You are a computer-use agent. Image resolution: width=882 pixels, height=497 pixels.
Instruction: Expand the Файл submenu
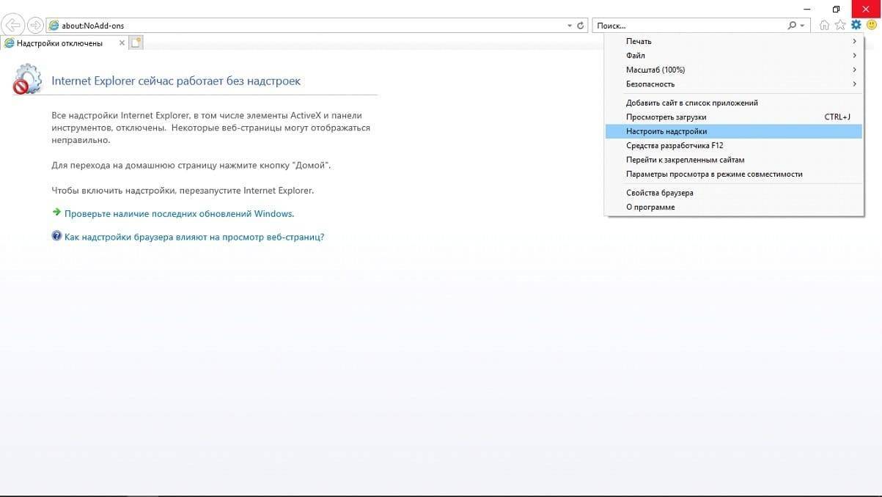[734, 56]
